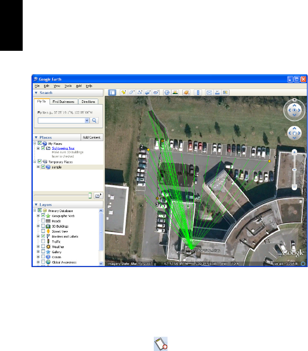Open the View menu
Viewport: 308px width, 351px height.
pos(57,86)
